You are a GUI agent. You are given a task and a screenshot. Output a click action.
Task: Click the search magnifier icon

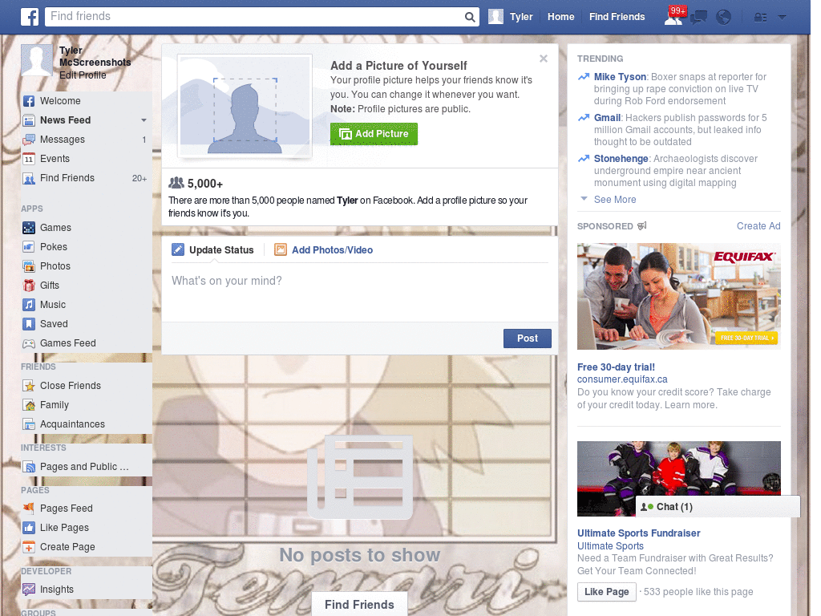point(470,17)
